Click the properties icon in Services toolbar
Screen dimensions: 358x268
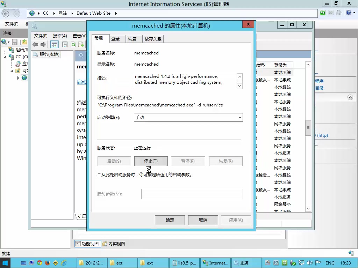coord(65,44)
